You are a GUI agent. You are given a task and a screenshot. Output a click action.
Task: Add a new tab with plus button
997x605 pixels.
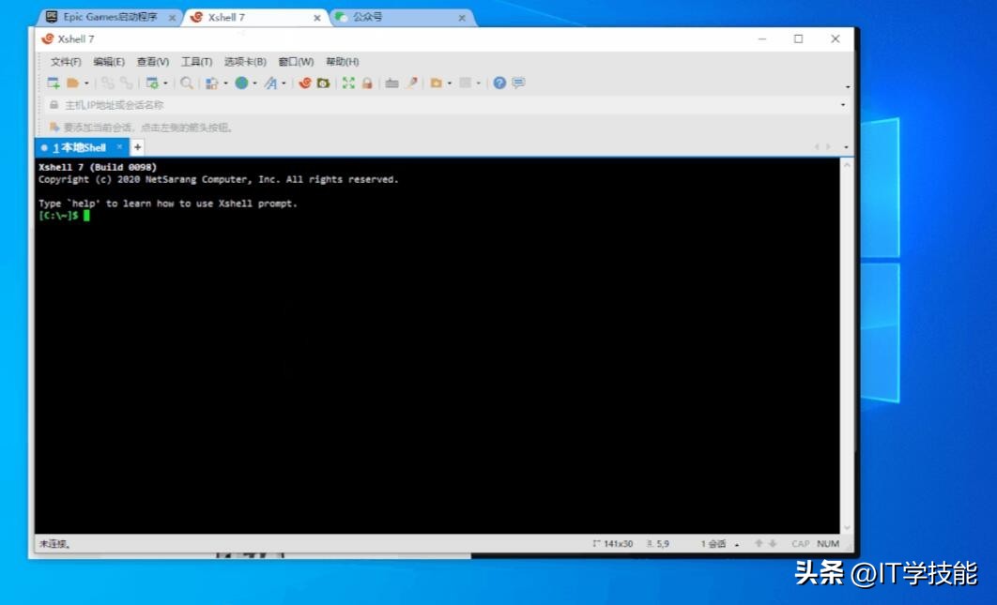(x=137, y=147)
